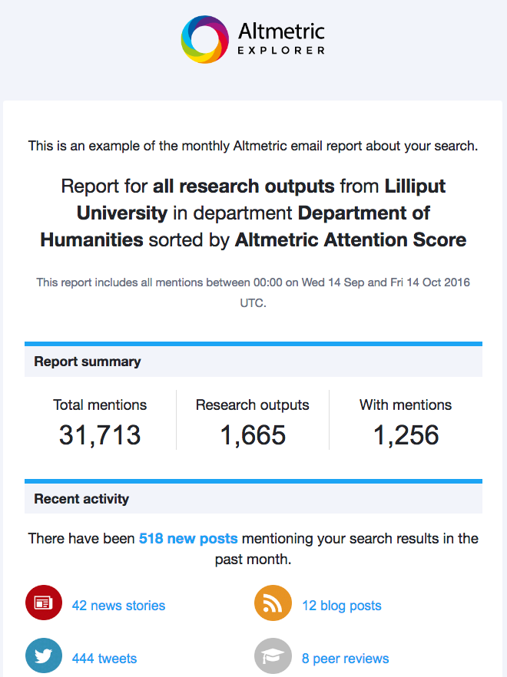Click the With mentions value 1,256
Image resolution: width=507 pixels, height=677 pixels.
(406, 435)
